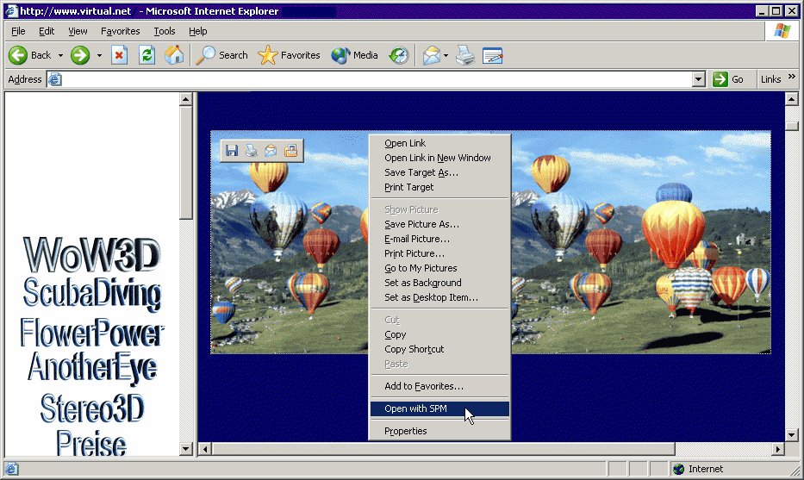This screenshot has width=804, height=480.
Task: Click the Stop loading icon
Action: [x=120, y=55]
